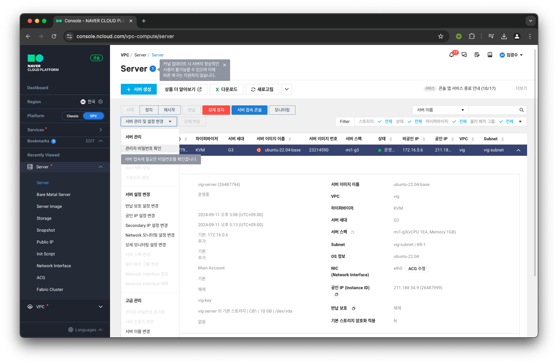Select Network 모니터링 설정 변경 menu item
The width and height of the screenshot is (558, 364).
pyautogui.click(x=150, y=235)
